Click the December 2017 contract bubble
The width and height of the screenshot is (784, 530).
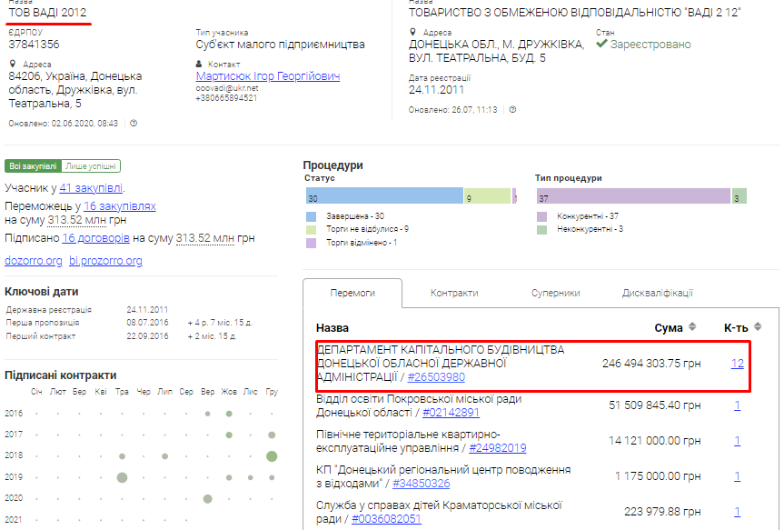pyautogui.click(x=272, y=435)
